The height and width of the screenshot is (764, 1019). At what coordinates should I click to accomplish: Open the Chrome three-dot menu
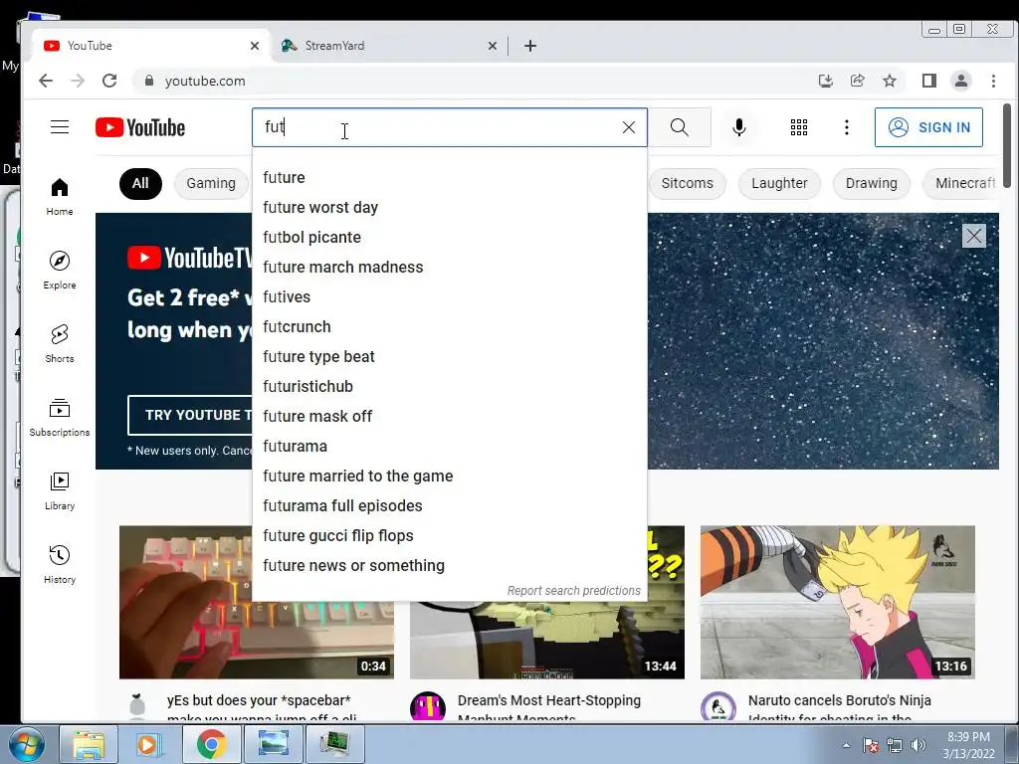click(993, 81)
